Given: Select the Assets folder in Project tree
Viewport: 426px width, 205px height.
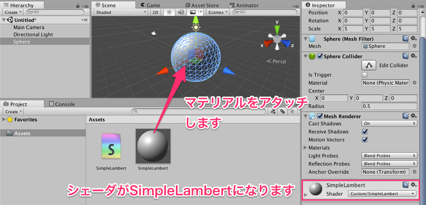Looking at the screenshot, I should tap(43, 133).
